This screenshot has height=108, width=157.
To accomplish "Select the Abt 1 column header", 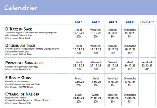I will coord(78,22).
